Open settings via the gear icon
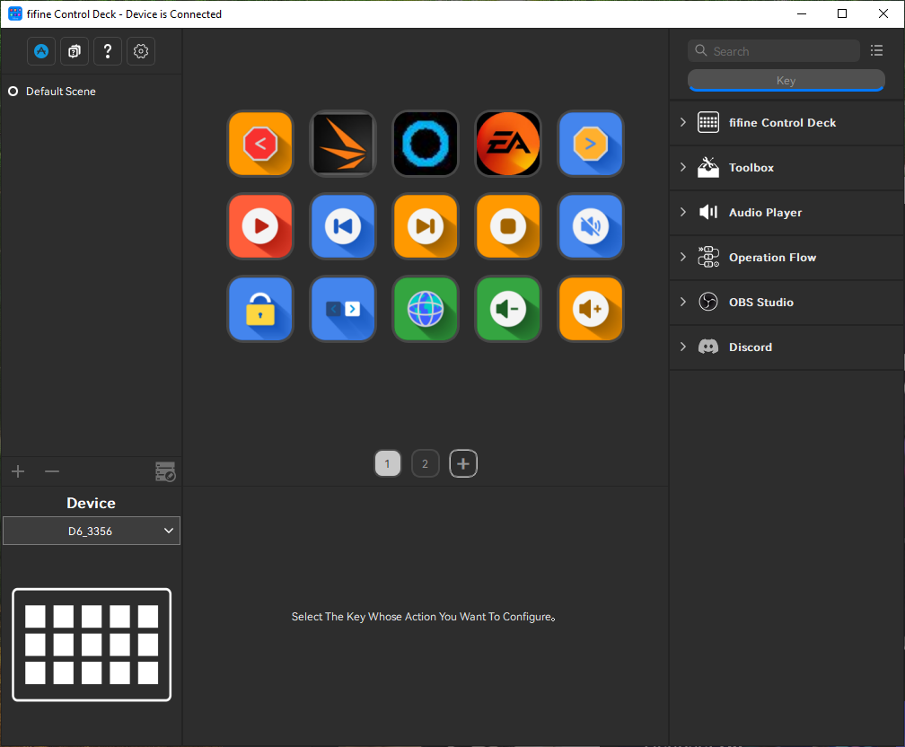The image size is (905, 747). click(x=141, y=51)
